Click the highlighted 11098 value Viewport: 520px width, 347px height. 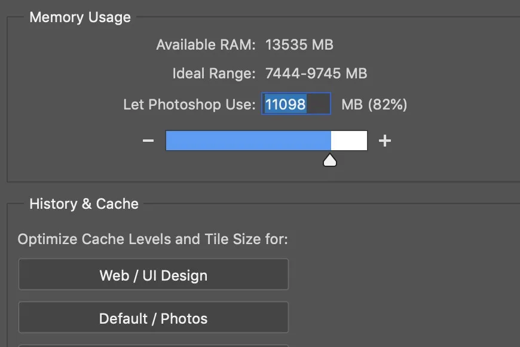tap(285, 105)
